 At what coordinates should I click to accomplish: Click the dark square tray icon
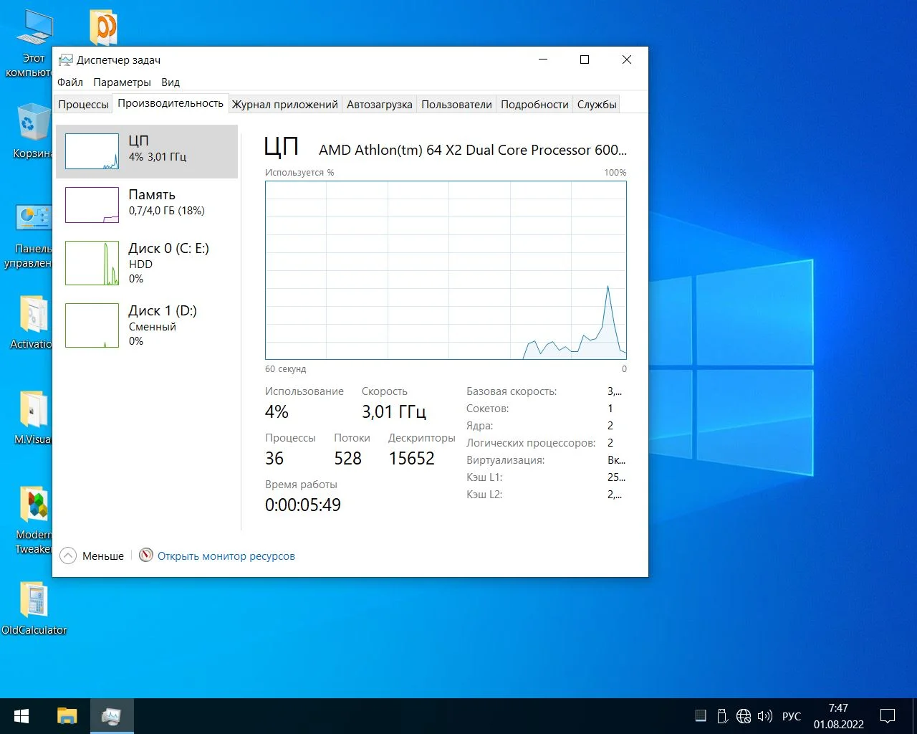pos(701,715)
